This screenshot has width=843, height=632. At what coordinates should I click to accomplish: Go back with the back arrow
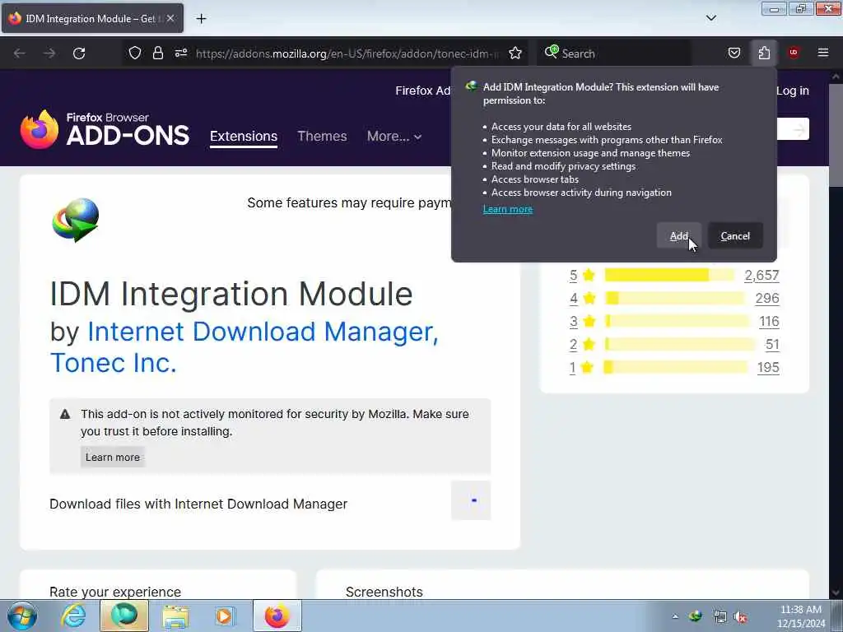[20, 53]
